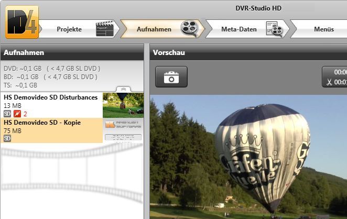The width and height of the screenshot is (347, 219).
Task: Click the SD badge of Kopie recording
Action: pos(7,138)
